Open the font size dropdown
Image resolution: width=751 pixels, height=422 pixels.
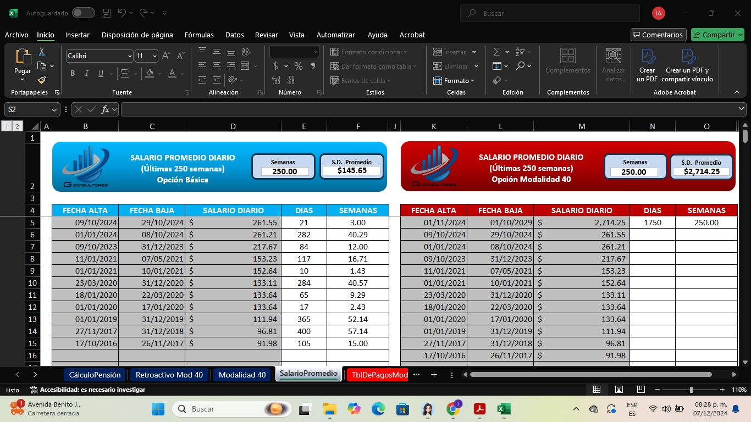pyautogui.click(x=154, y=56)
